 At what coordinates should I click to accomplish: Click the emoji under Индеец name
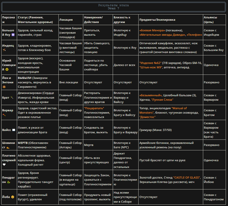4,50
